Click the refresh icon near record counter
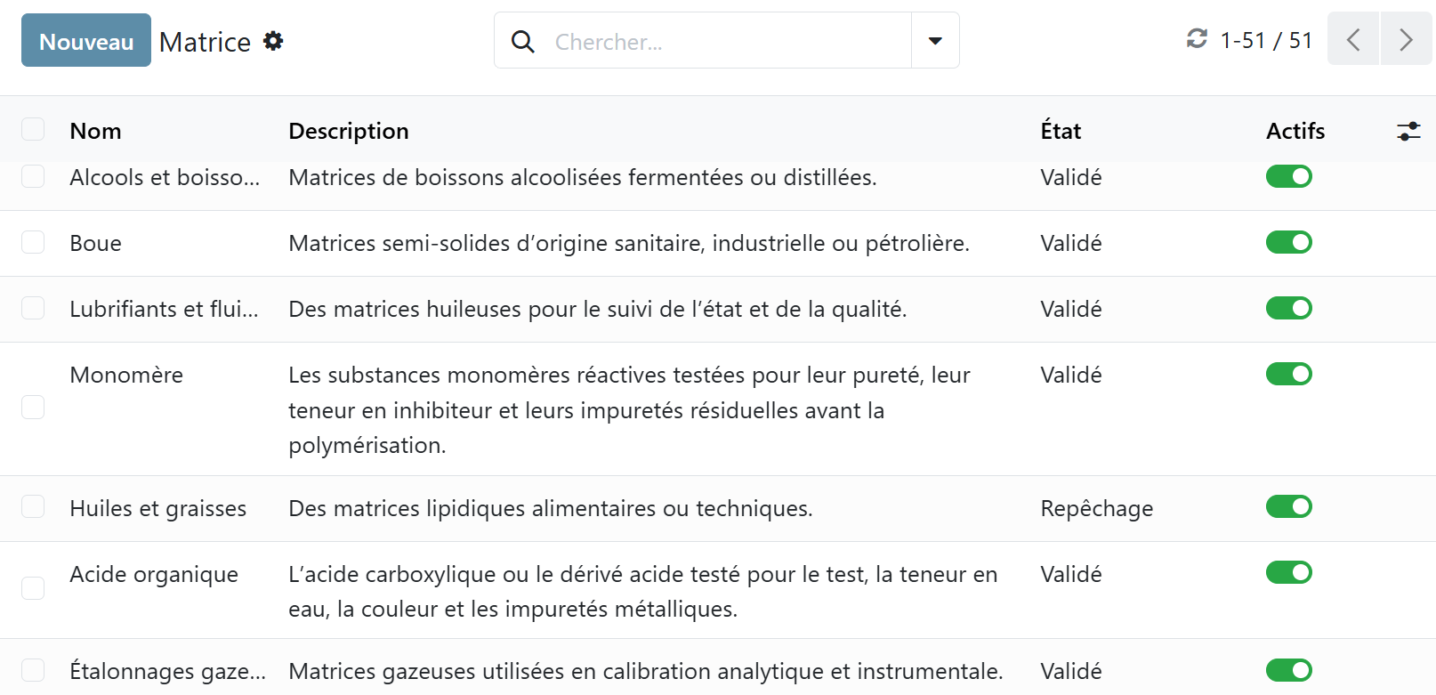1436x695 pixels. [x=1197, y=39]
